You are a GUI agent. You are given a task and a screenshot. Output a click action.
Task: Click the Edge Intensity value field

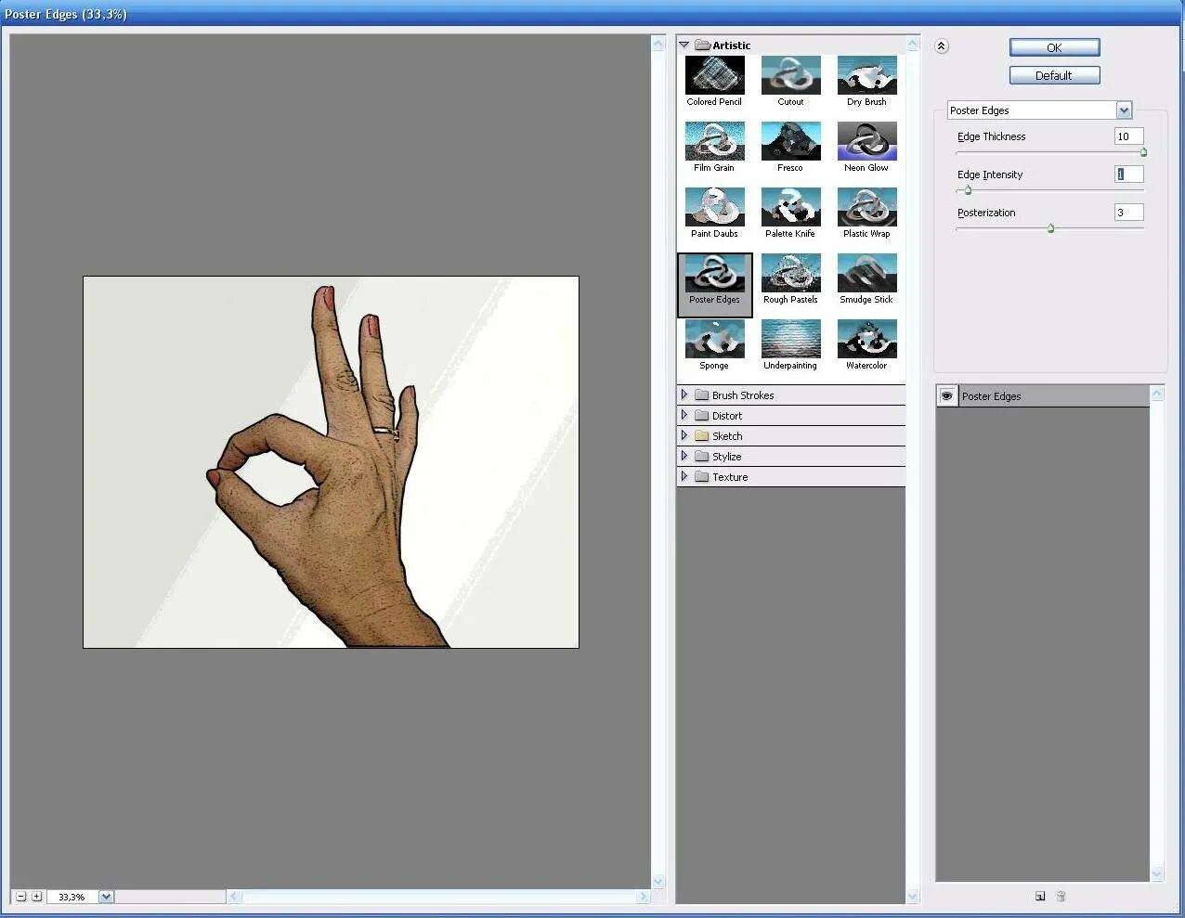click(1128, 175)
